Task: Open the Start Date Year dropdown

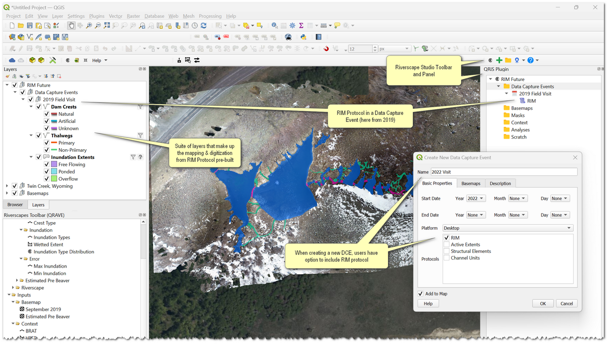Action: (475, 199)
